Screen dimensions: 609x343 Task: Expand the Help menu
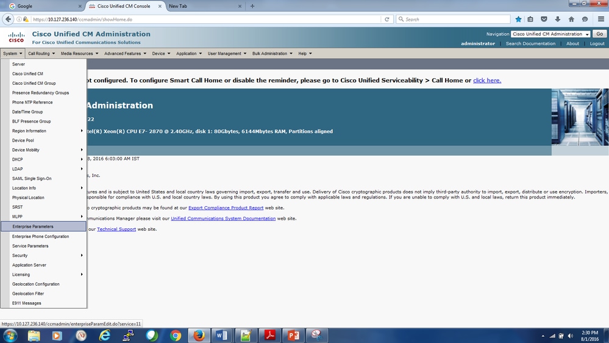click(305, 54)
